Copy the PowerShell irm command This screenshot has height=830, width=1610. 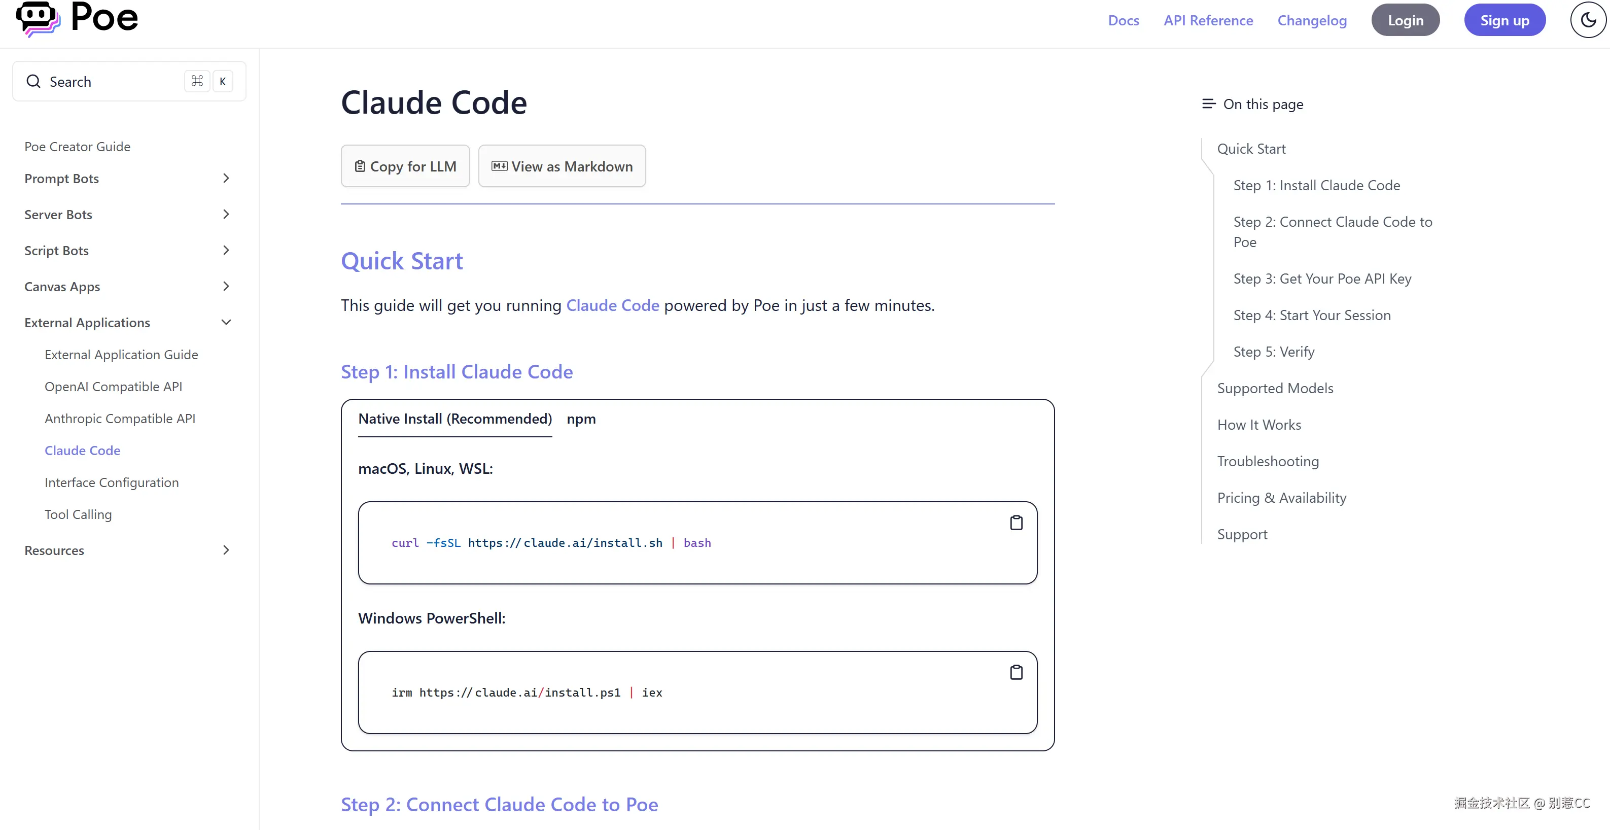[x=1016, y=673]
